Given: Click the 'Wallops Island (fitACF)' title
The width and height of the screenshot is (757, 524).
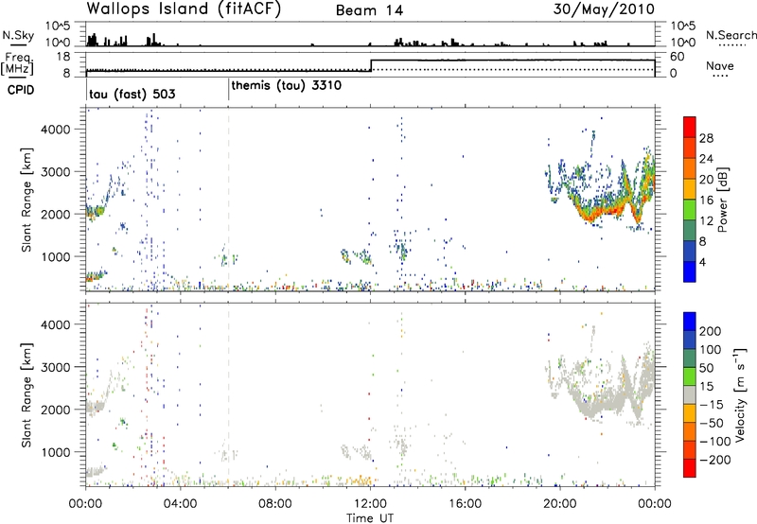Looking at the screenshot, I should tap(184, 9).
